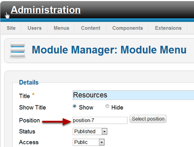Click the Administration header link
Viewport: 194px width, 147px height.
(46, 10)
